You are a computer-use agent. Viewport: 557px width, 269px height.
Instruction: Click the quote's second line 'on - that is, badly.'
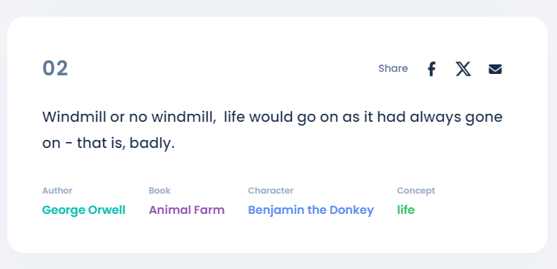pyautogui.click(x=109, y=144)
